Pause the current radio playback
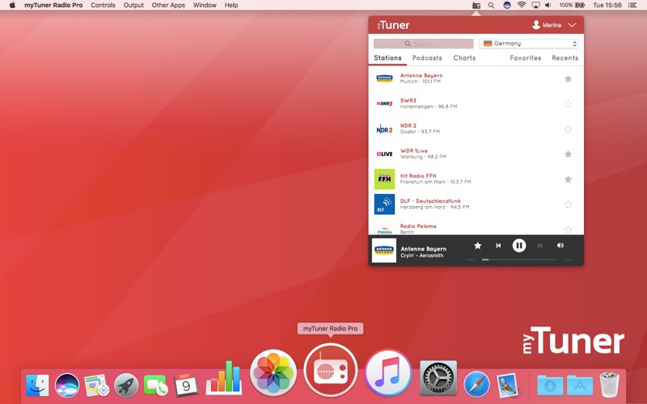Image resolution: width=647 pixels, height=404 pixels. [519, 246]
